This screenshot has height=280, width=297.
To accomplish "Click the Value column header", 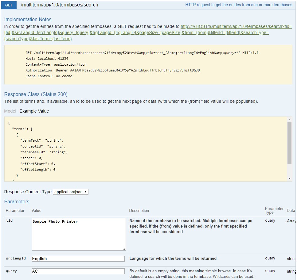I will [x=36, y=211].
